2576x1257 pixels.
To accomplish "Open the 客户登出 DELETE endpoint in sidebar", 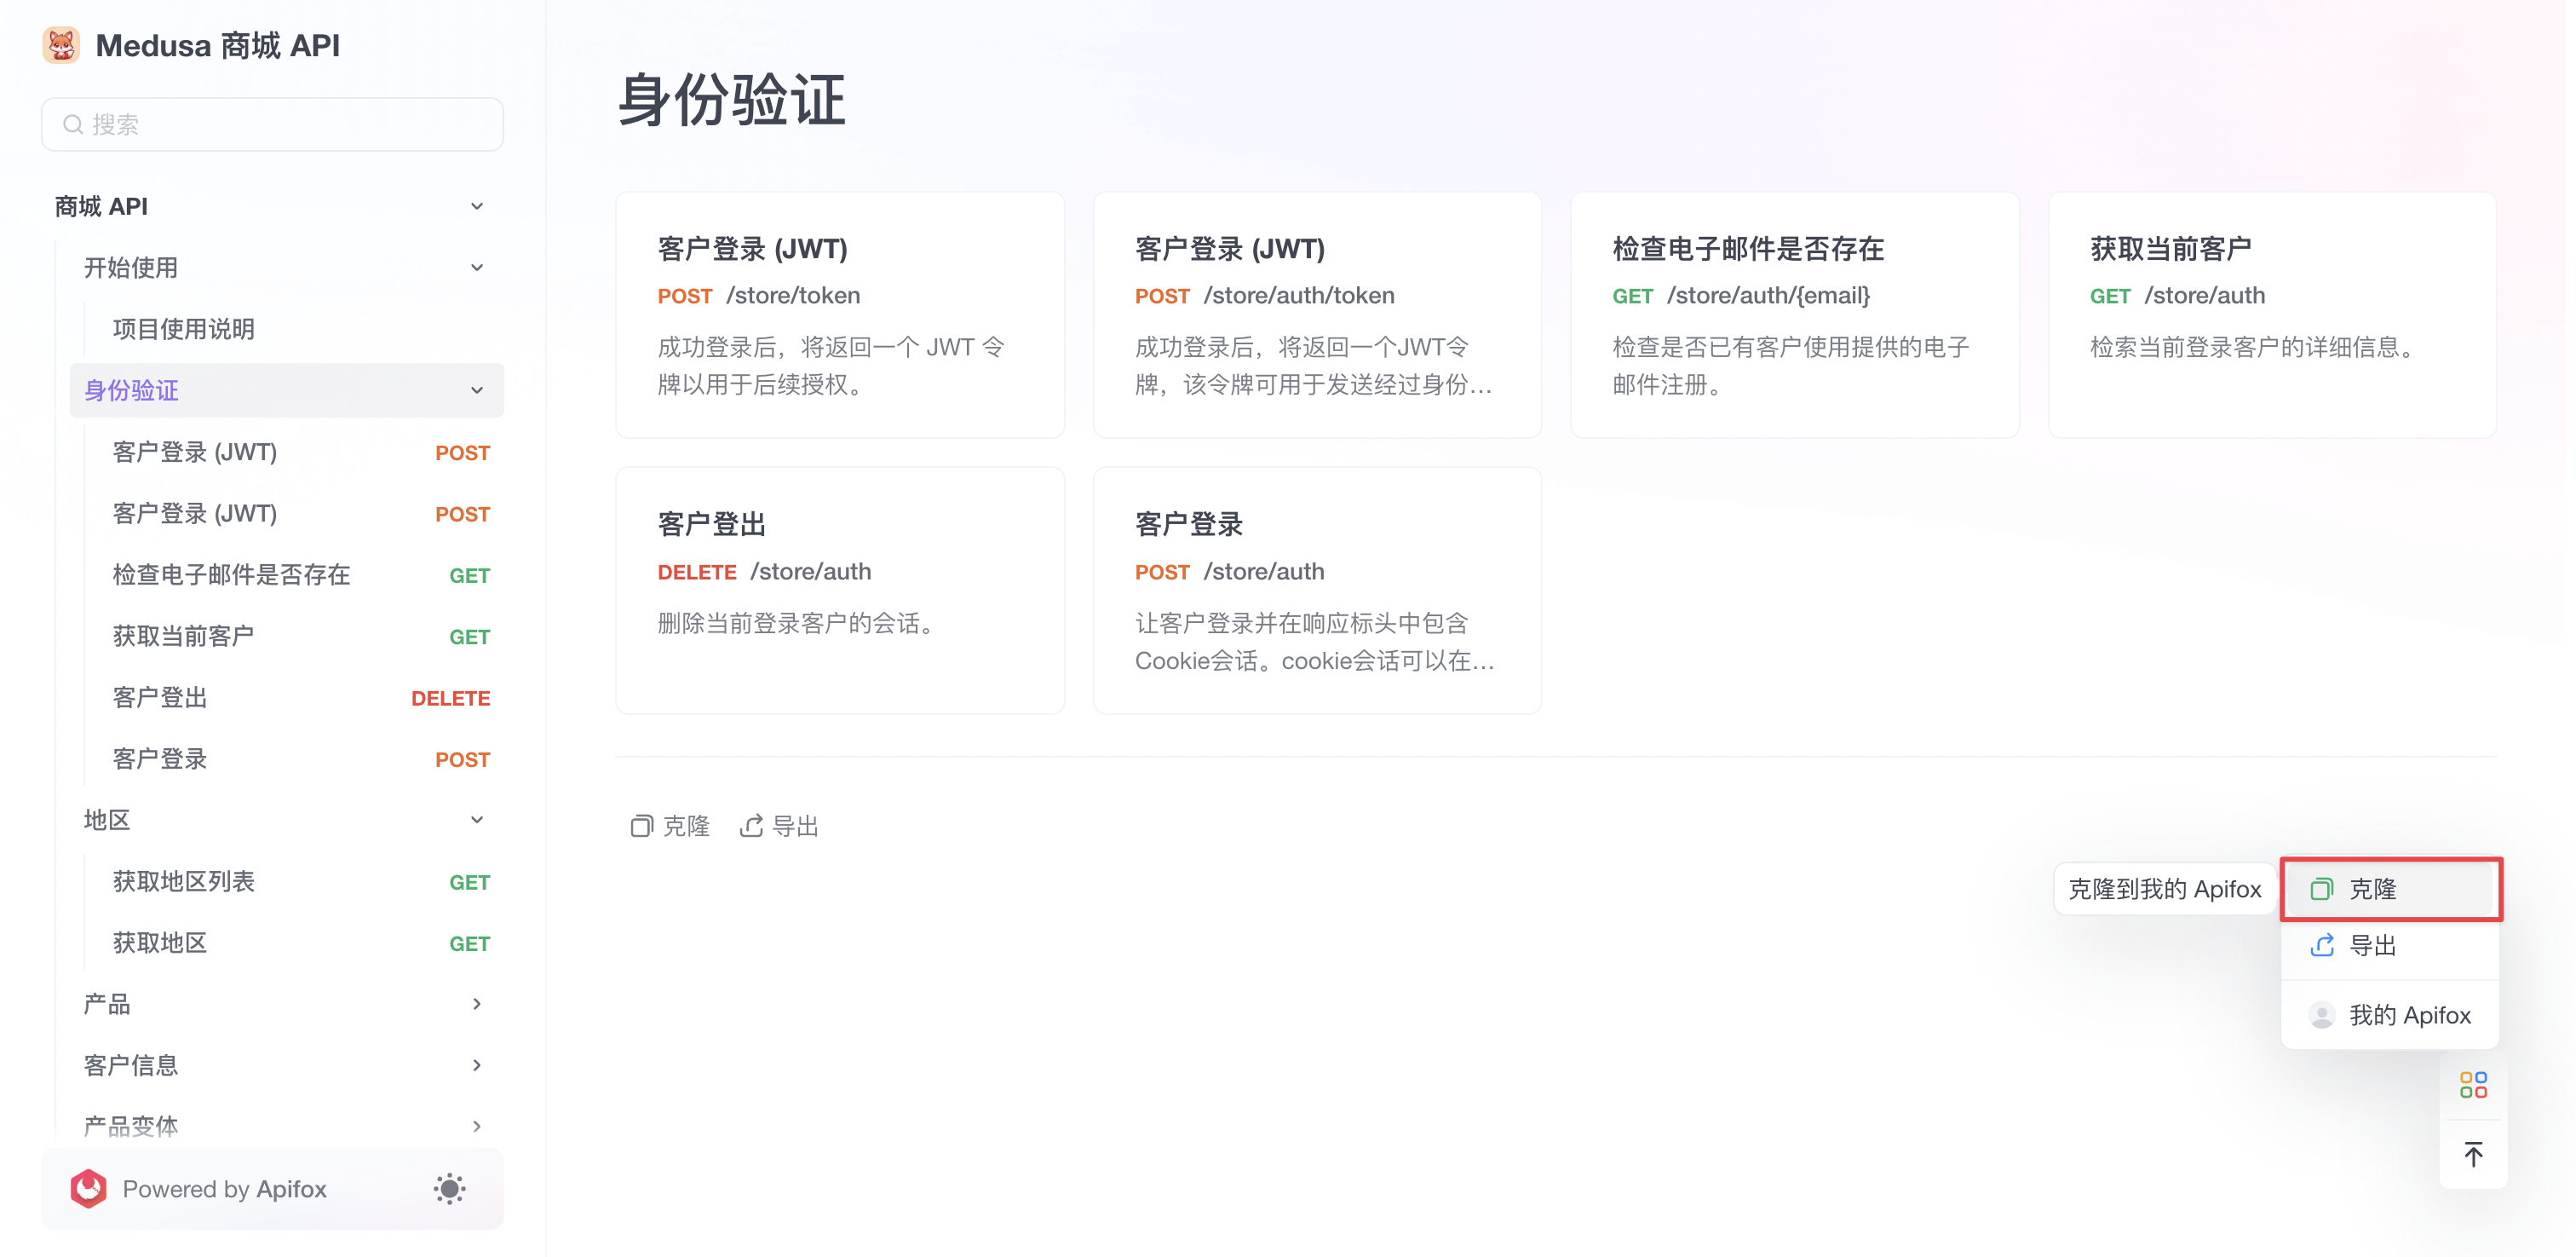I will pos(160,698).
